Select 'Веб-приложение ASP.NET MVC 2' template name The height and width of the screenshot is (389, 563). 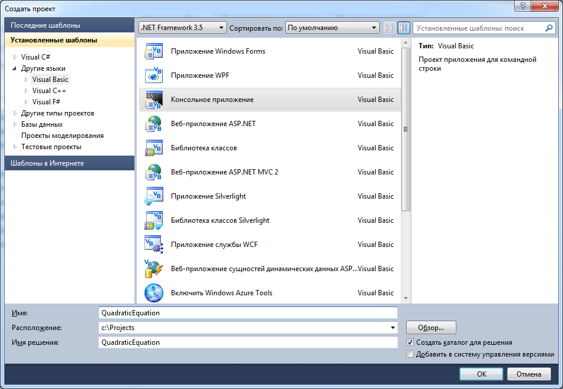click(225, 172)
